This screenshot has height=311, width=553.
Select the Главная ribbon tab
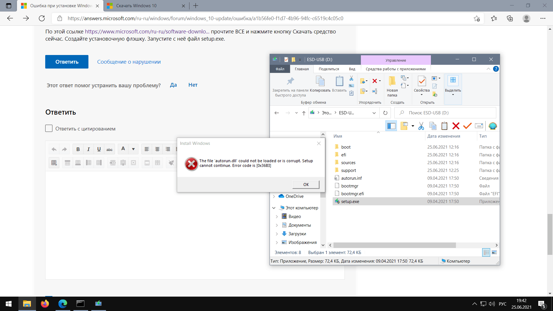coord(302,69)
